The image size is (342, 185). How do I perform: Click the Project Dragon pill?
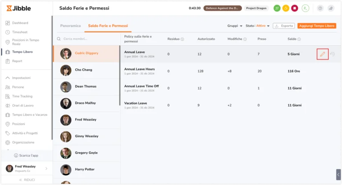click(256, 8)
